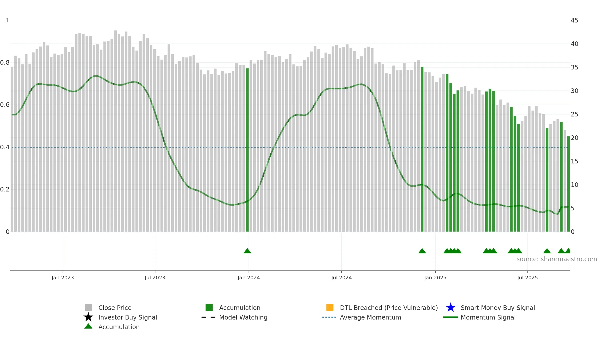The image size is (606, 341).
Task: Click the dashed Model Watching legend icon
Action: pyautogui.click(x=209, y=317)
